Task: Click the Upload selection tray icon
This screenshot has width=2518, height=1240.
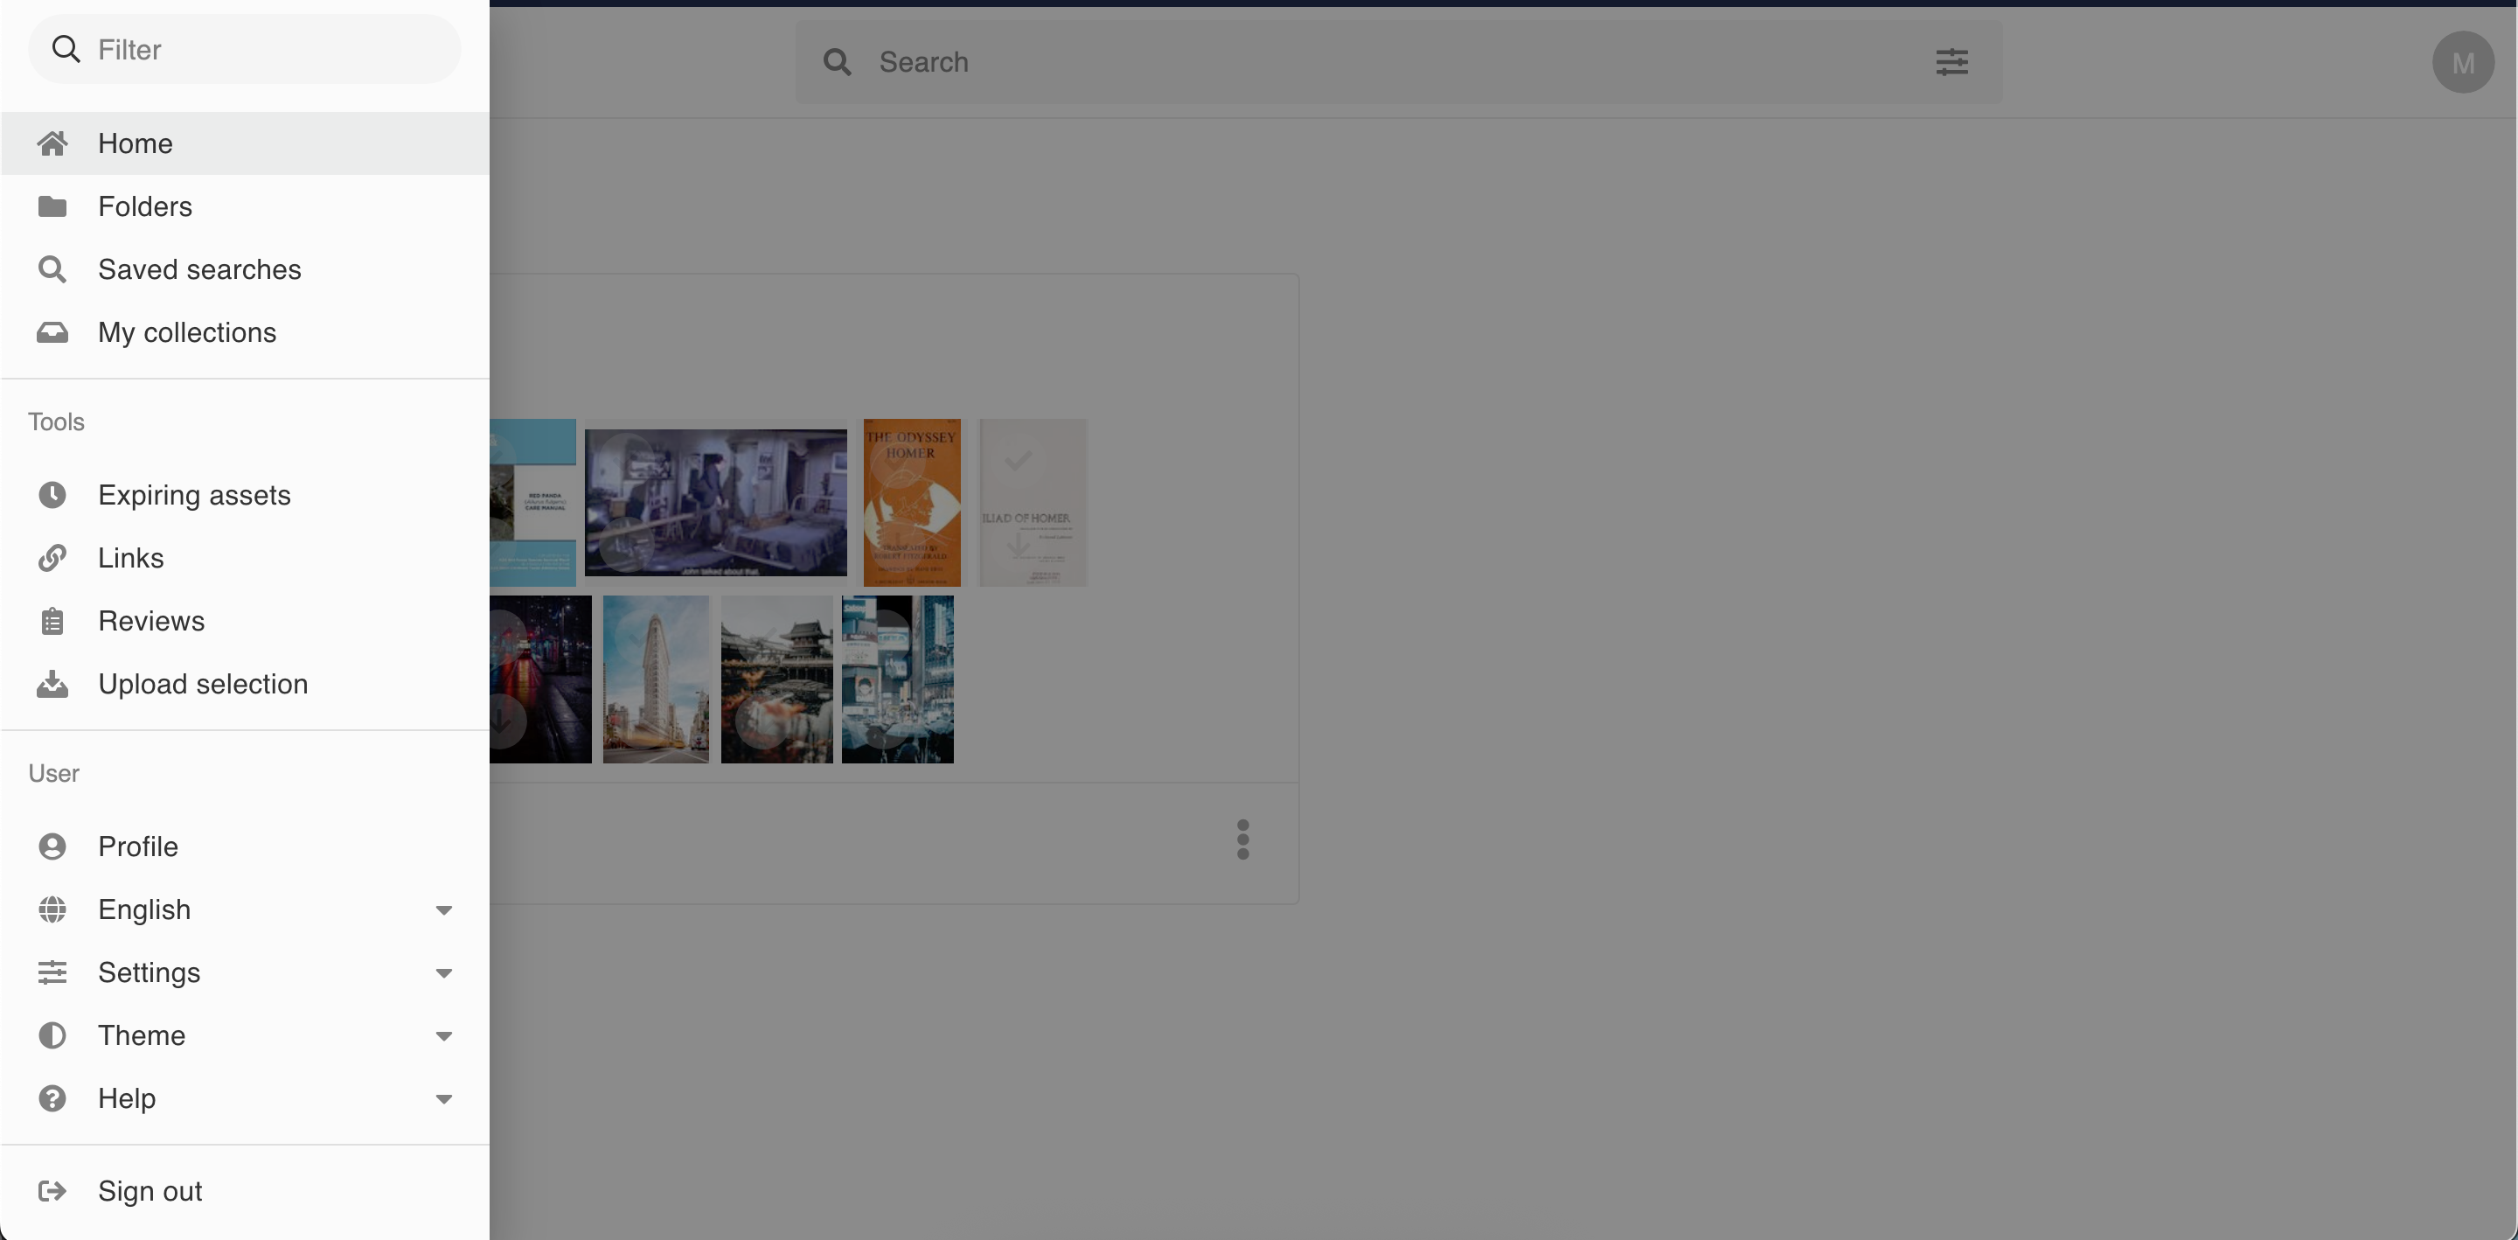Action: point(52,685)
